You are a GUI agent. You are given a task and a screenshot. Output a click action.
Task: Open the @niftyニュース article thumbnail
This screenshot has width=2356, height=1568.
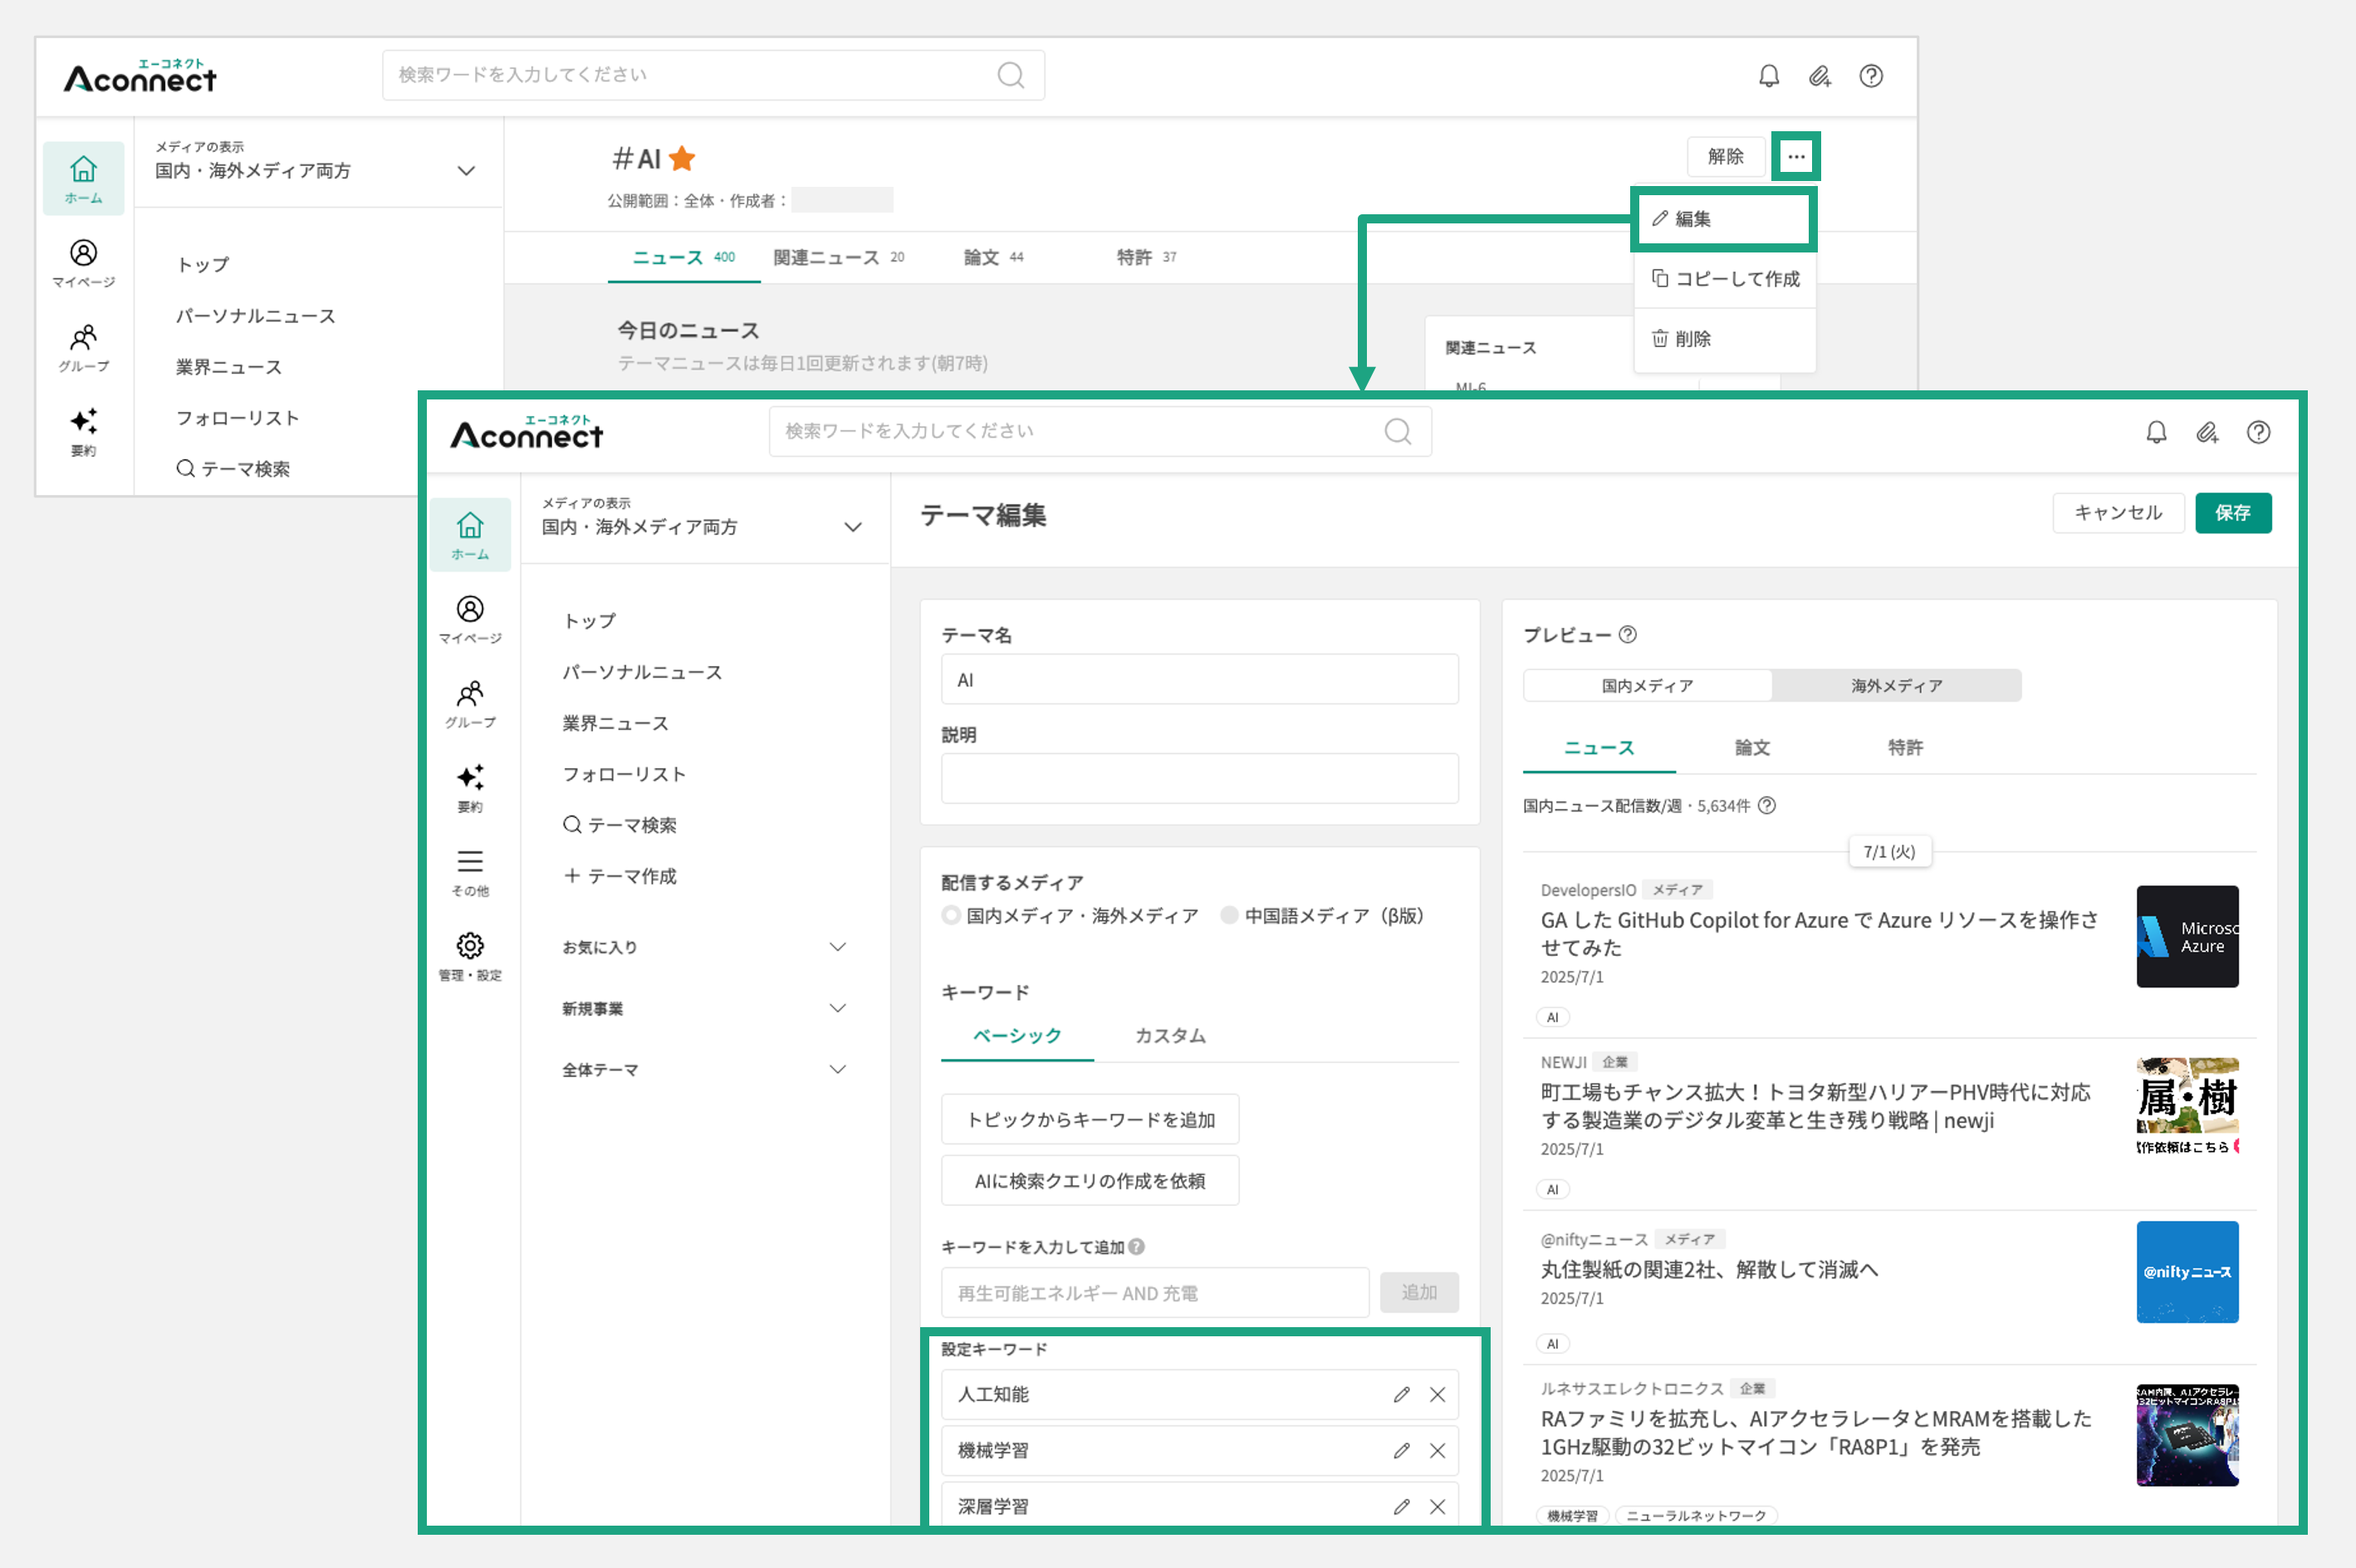[x=2187, y=1272]
